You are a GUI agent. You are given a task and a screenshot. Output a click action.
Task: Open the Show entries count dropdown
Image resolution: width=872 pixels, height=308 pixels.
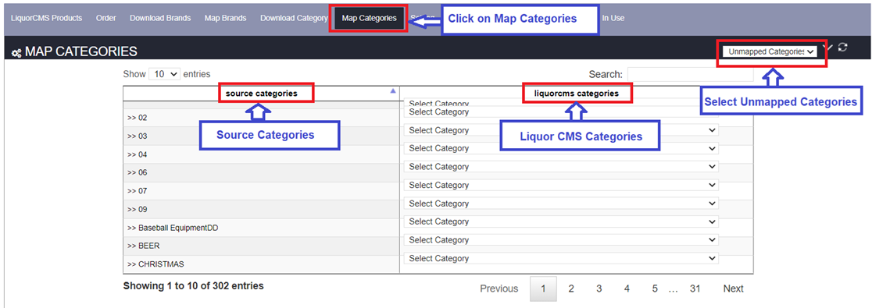tap(165, 74)
